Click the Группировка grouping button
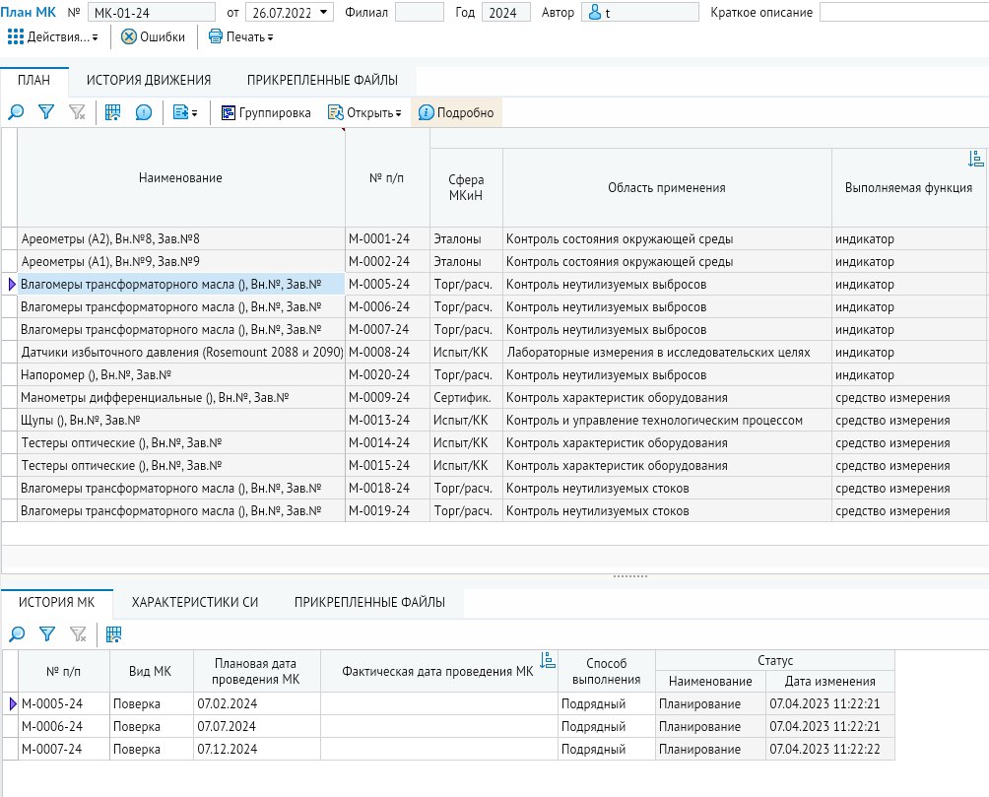Screen dimensions: 989x797 266,113
